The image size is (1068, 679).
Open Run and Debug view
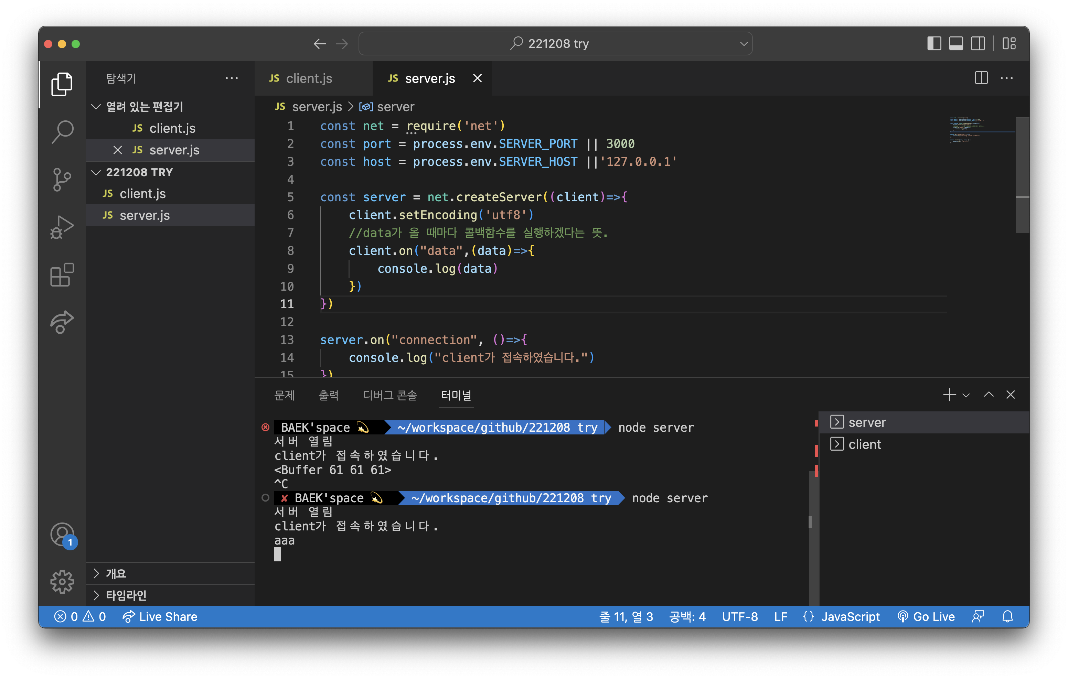62,227
